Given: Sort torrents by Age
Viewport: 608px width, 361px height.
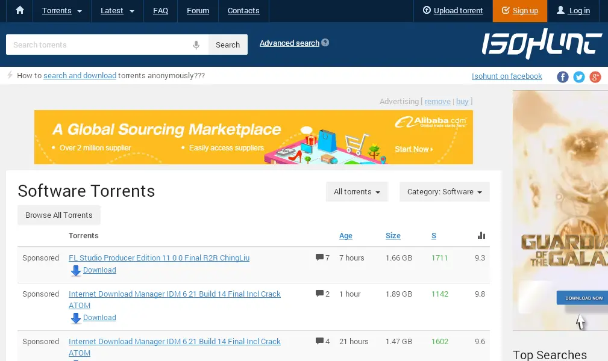Looking at the screenshot, I should 345,235.
